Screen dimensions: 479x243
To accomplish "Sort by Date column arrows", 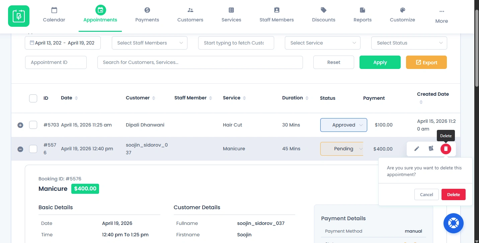I will pyautogui.click(x=76, y=98).
